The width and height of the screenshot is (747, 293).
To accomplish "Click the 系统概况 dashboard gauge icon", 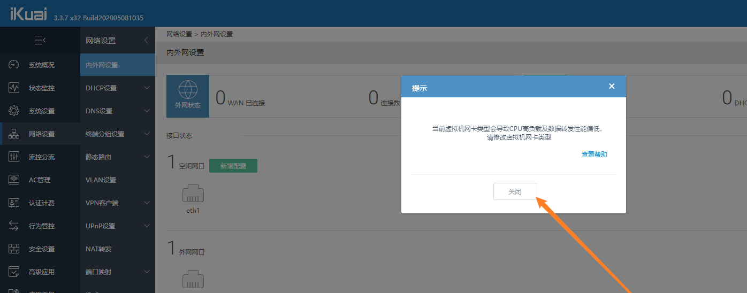I will click(x=14, y=65).
